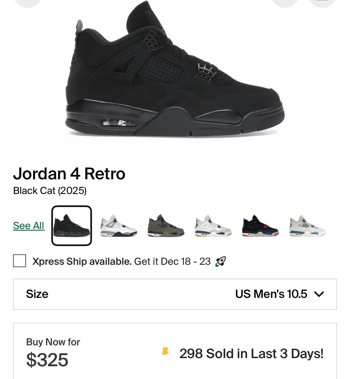This screenshot has height=379, width=350.
Task: Click the chevron beside US Men's 10.5
Action: point(319,294)
